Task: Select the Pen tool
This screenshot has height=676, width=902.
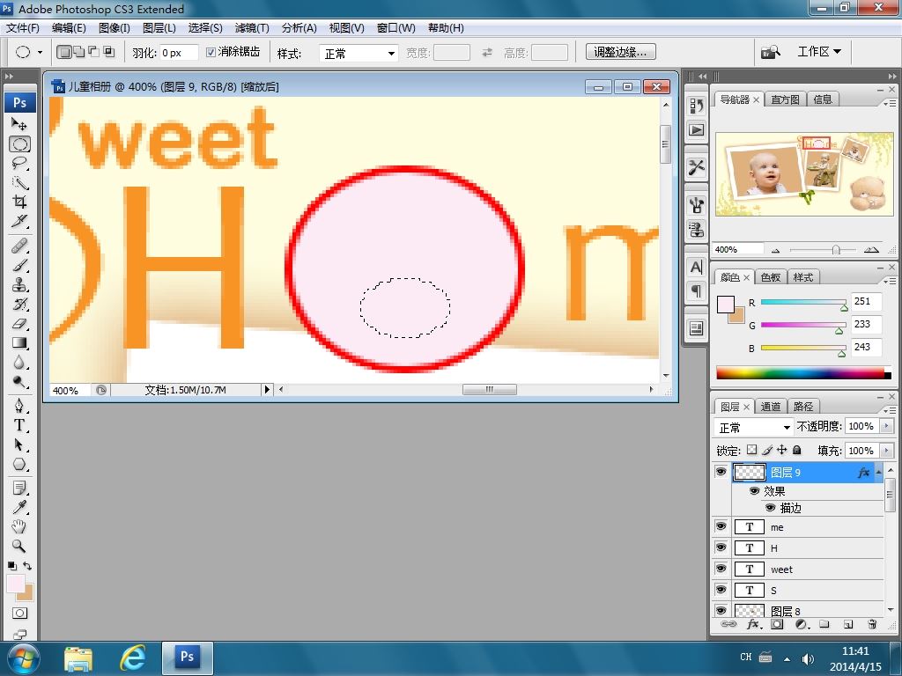Action: pyautogui.click(x=19, y=406)
